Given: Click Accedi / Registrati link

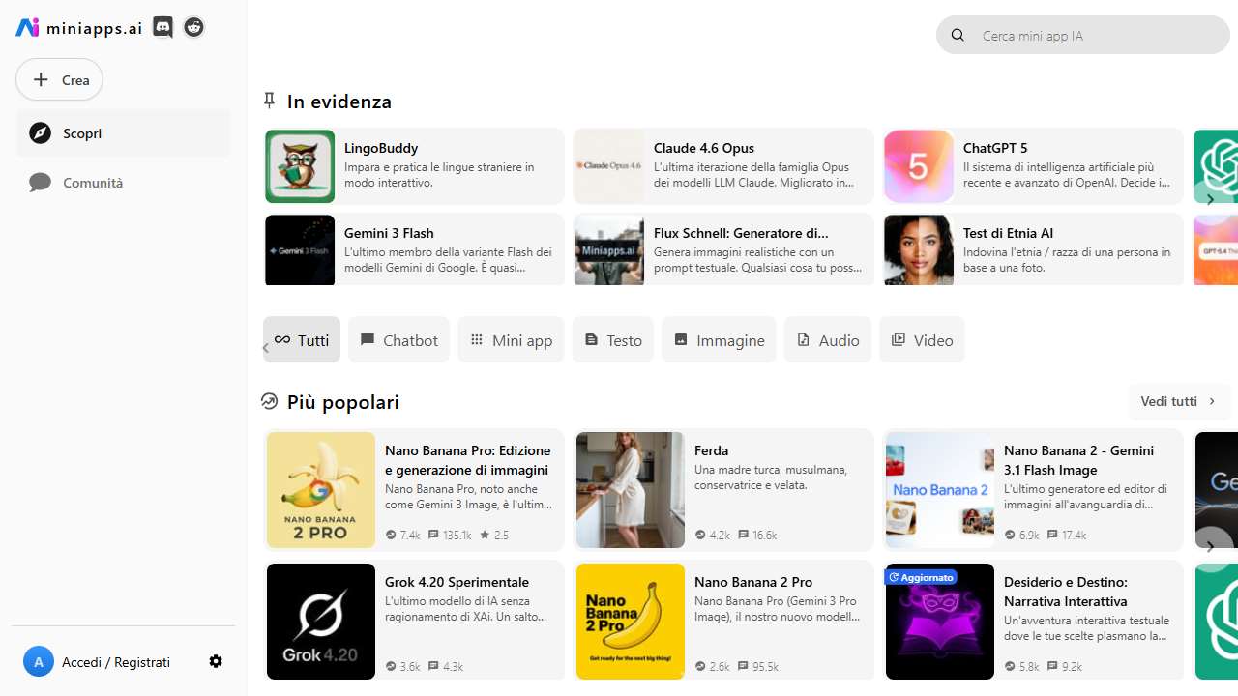Looking at the screenshot, I should tap(116, 662).
